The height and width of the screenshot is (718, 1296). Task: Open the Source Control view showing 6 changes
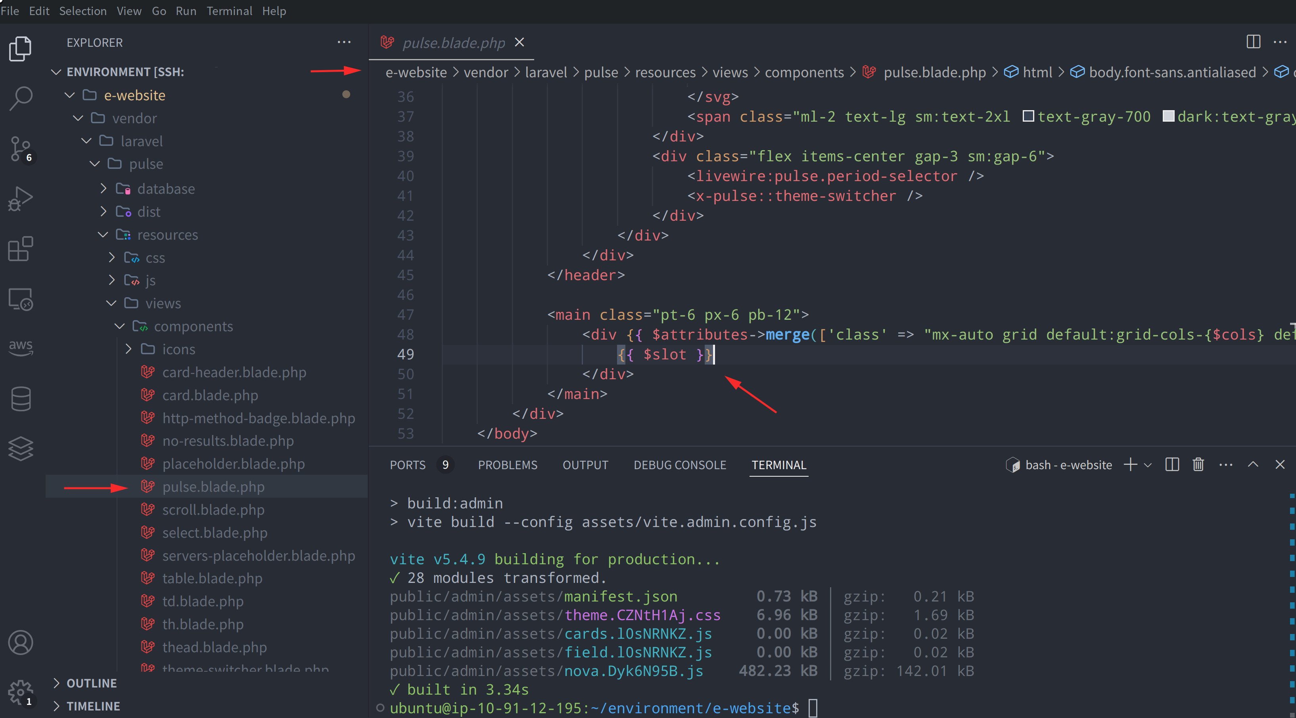pos(20,148)
